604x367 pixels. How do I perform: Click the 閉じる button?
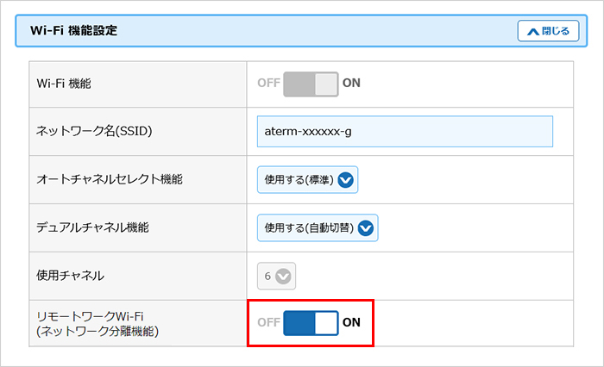click(548, 31)
